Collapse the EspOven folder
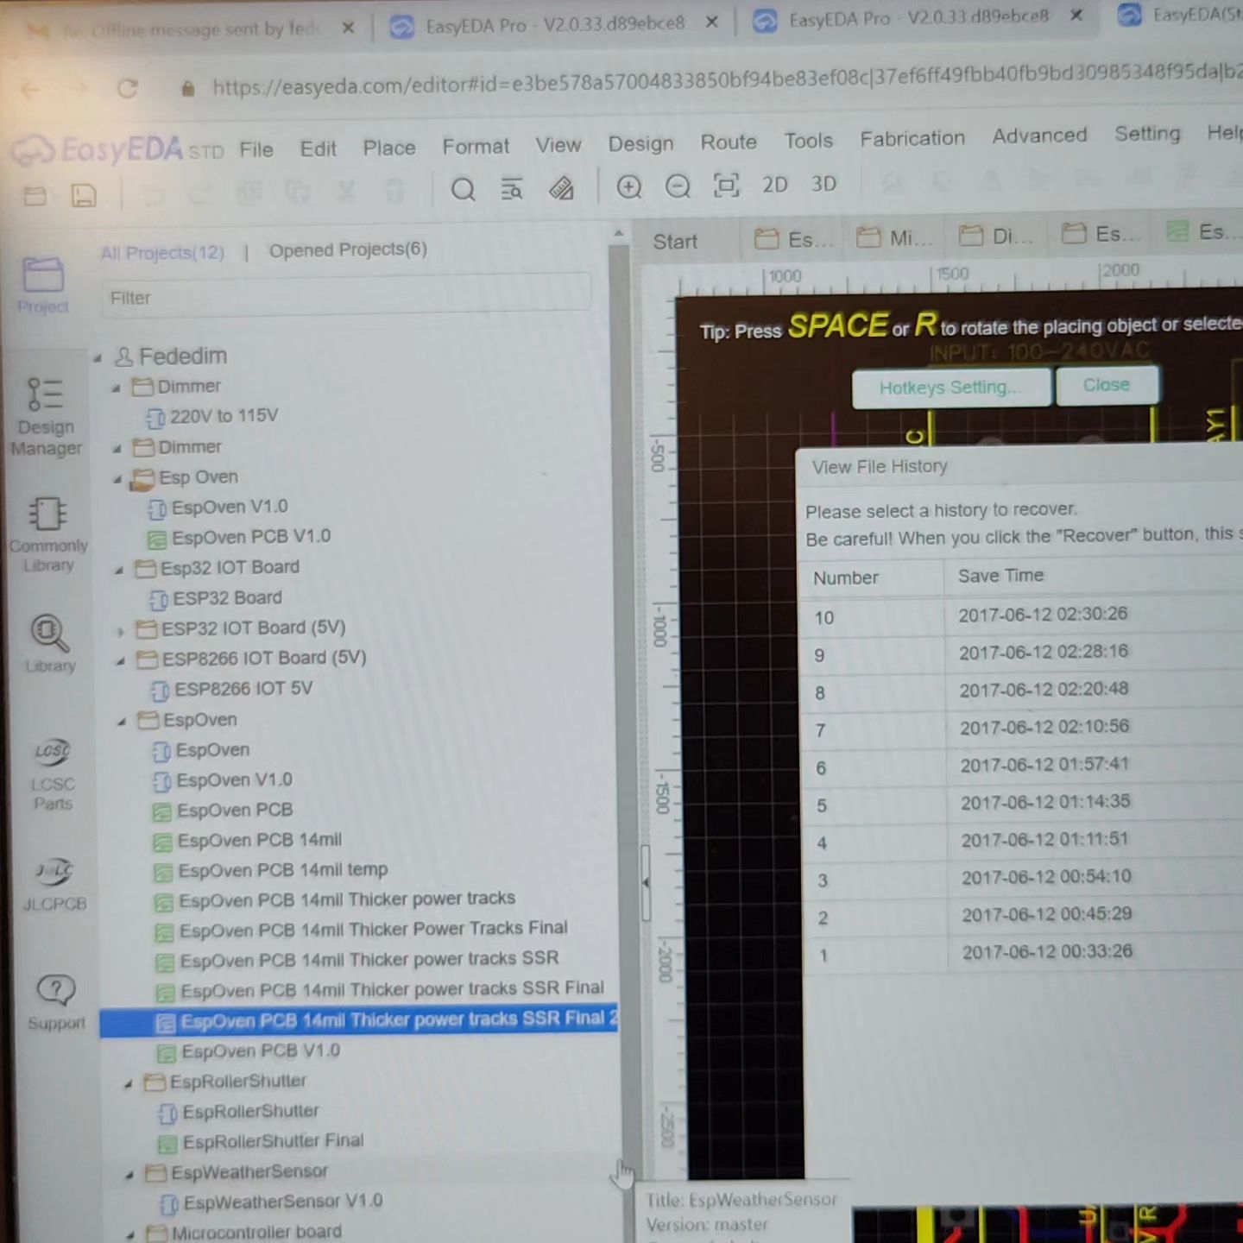Image resolution: width=1243 pixels, height=1243 pixels. [122, 722]
